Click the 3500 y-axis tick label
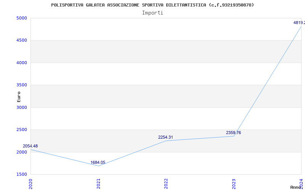The height and width of the screenshot is (191, 305). click(22, 85)
